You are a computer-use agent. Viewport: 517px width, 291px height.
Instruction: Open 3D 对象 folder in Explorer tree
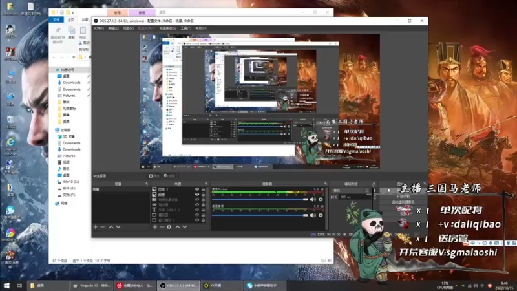pos(69,136)
